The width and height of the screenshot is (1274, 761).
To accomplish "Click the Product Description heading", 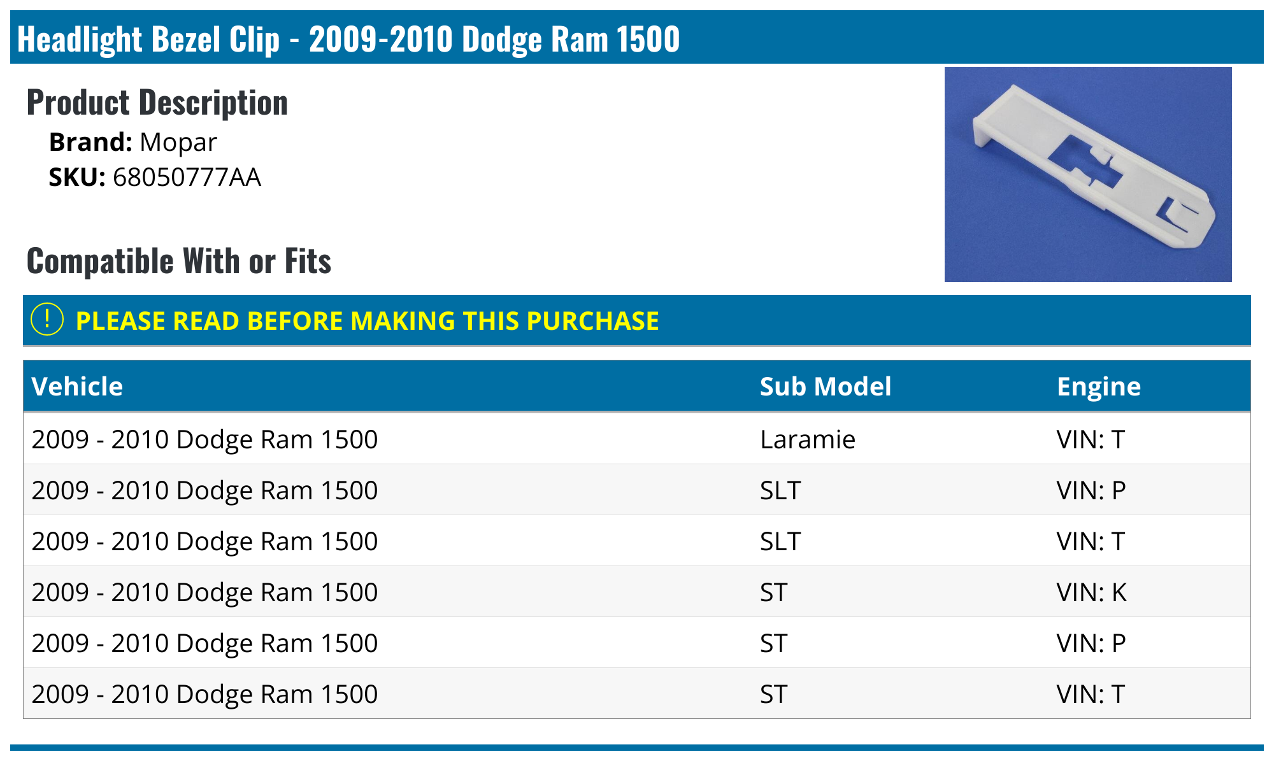I will tap(157, 103).
